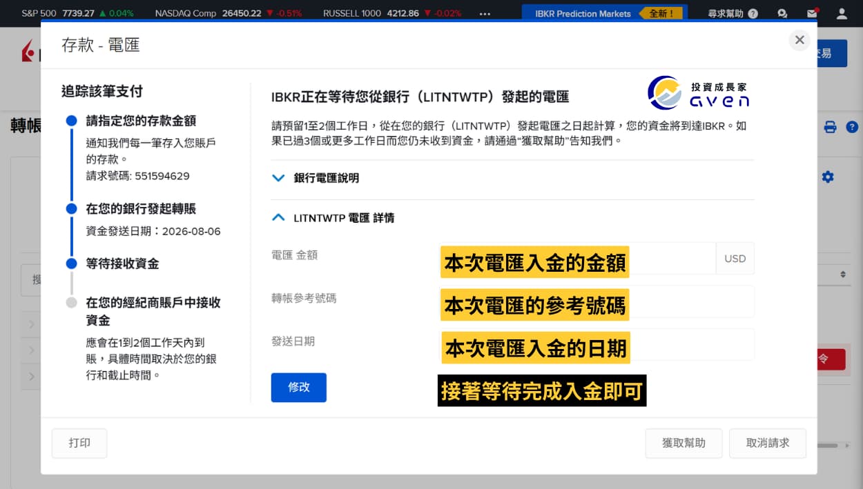Open the 尋求幫助 menu in top bar
863x489 pixels.
[x=733, y=13]
